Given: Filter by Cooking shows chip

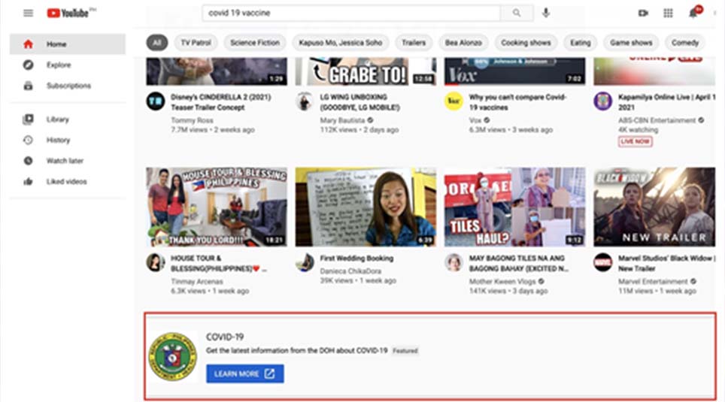Looking at the screenshot, I should click(526, 43).
